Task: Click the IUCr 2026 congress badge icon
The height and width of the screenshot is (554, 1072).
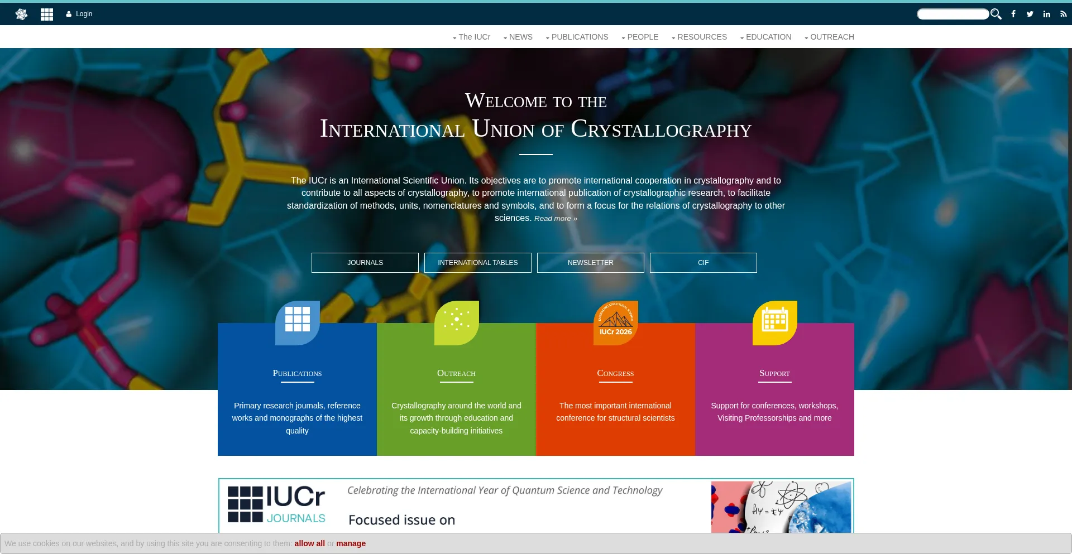Action: point(615,322)
